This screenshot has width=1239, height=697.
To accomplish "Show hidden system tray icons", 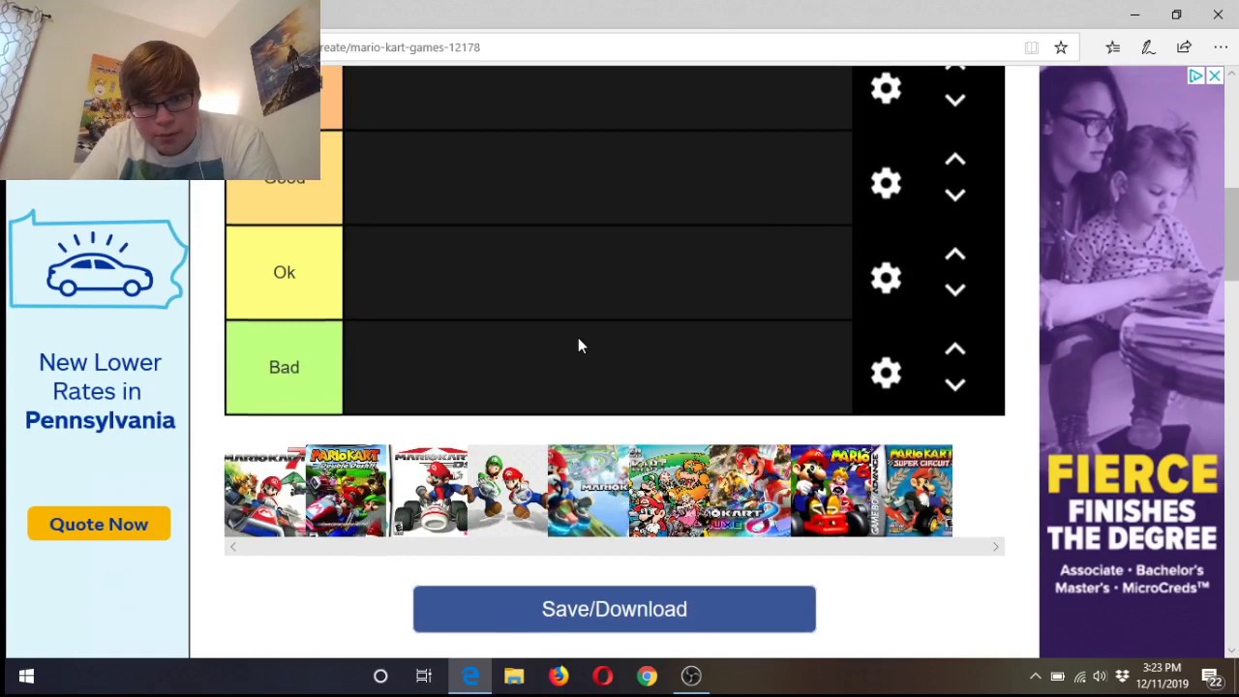I will click(1035, 677).
